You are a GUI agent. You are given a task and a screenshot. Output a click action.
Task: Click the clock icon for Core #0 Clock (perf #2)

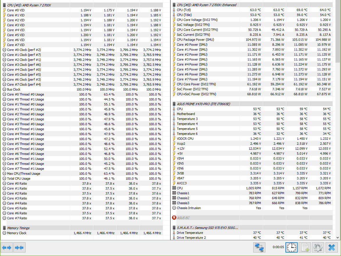click(4, 50)
